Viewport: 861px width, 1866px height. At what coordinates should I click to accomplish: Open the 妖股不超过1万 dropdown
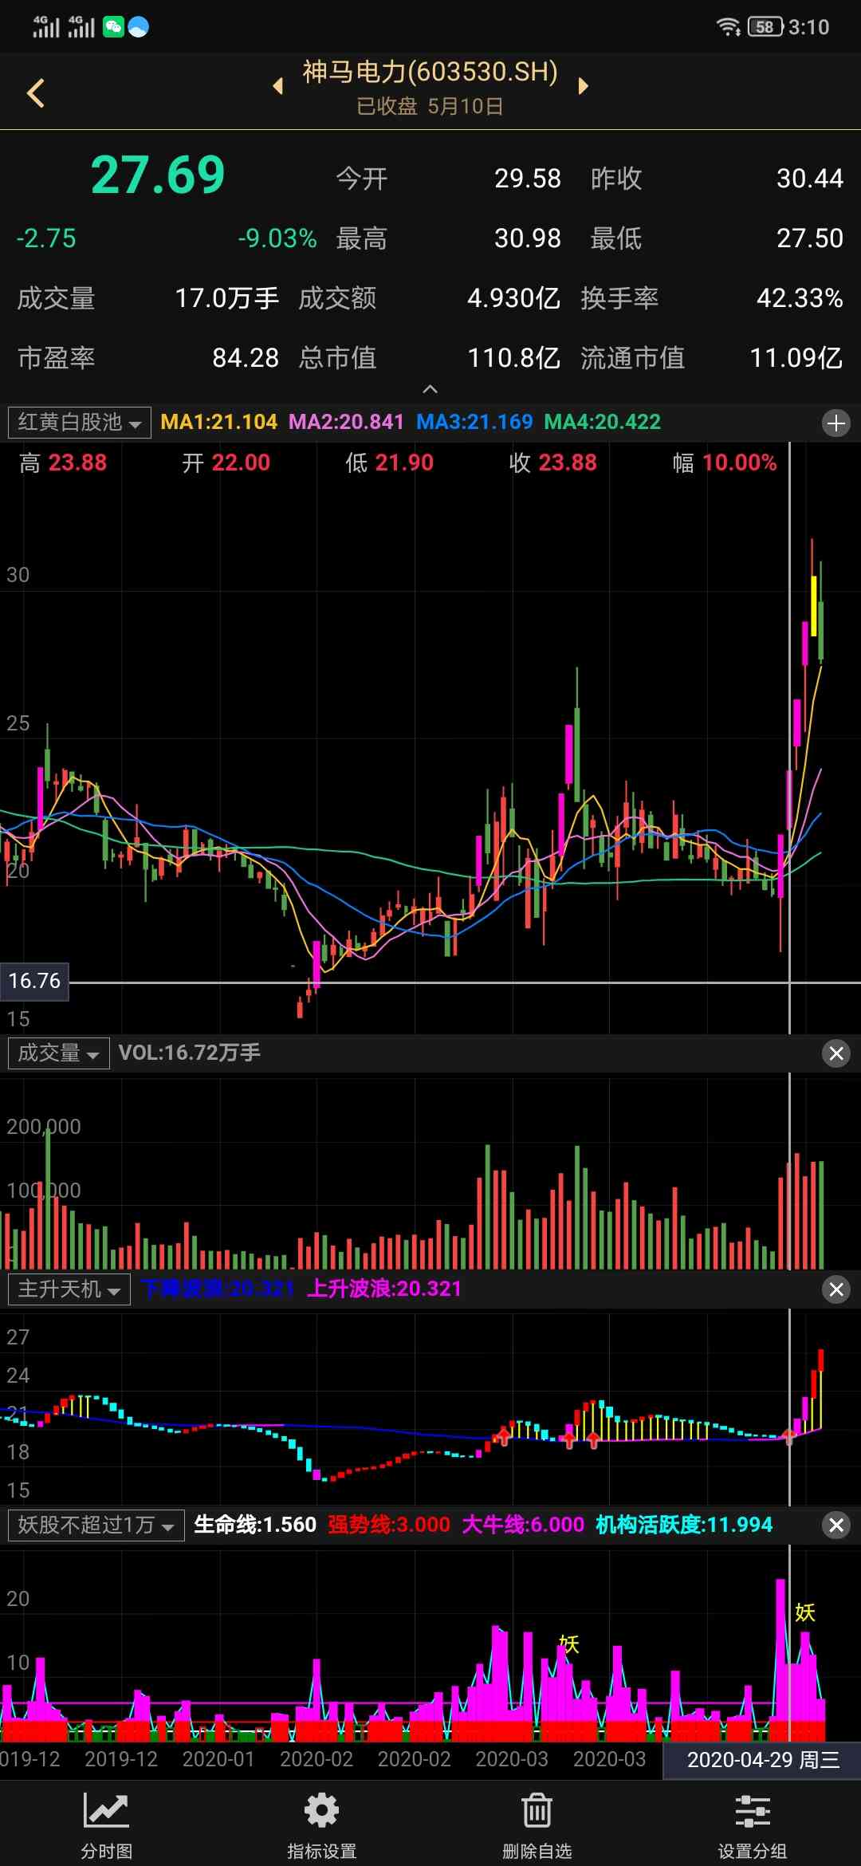[x=96, y=1525]
